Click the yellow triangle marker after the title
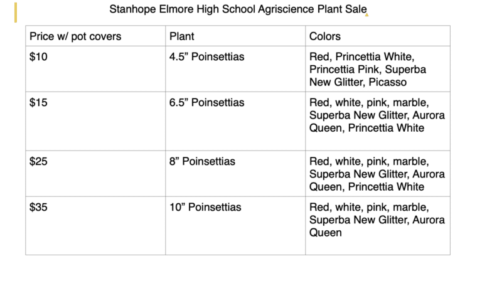This screenshot has width=482, height=286. click(x=367, y=14)
